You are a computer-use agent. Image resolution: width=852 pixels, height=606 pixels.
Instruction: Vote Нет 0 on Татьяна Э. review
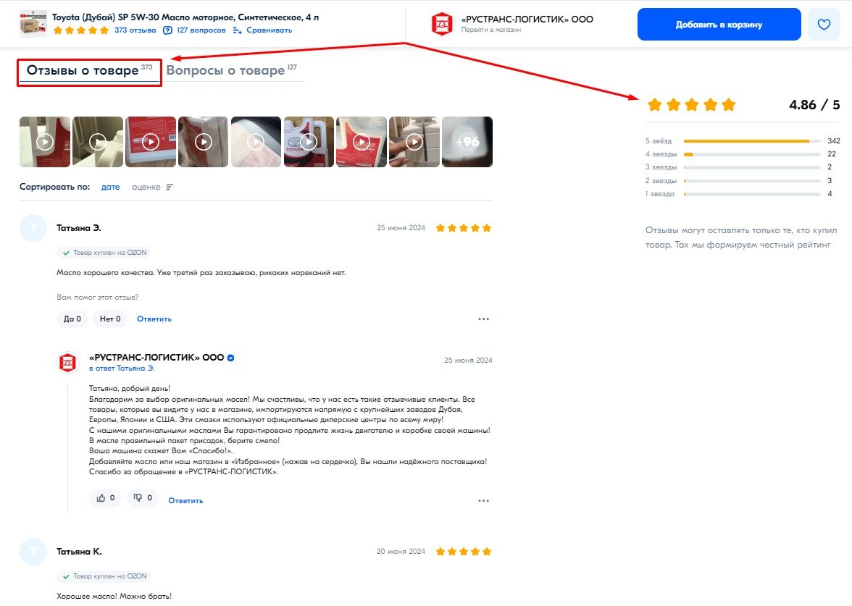click(x=110, y=319)
